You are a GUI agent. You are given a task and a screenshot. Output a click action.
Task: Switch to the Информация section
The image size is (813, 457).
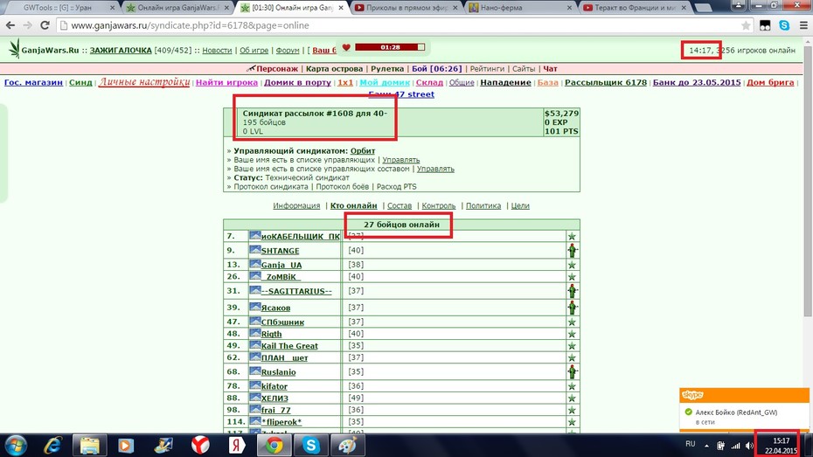click(x=296, y=205)
